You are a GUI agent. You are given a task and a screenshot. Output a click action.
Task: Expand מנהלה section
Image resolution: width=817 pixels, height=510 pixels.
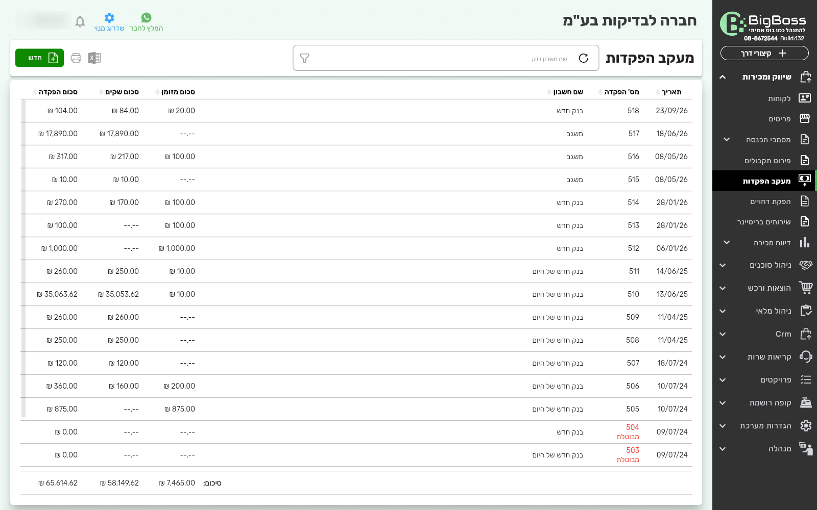pos(723,449)
